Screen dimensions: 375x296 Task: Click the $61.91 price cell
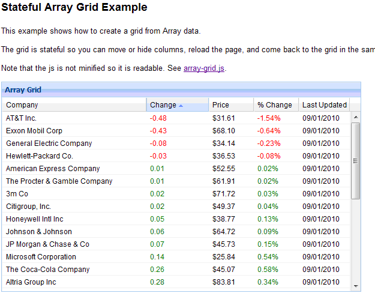(x=224, y=181)
